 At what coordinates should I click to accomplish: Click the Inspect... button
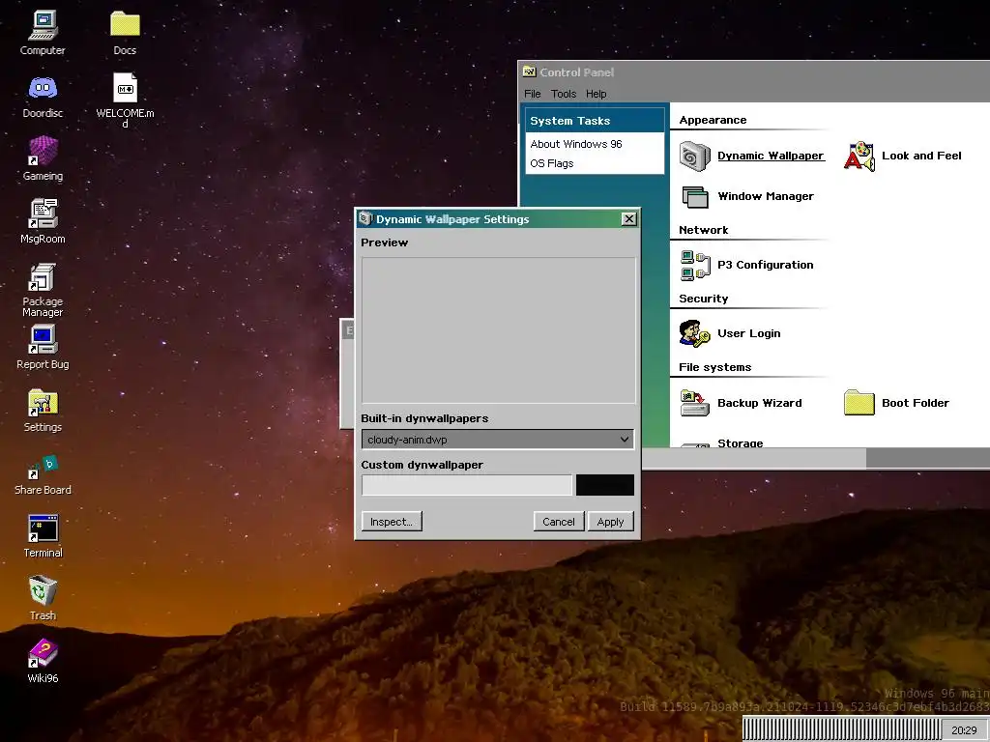[392, 522]
